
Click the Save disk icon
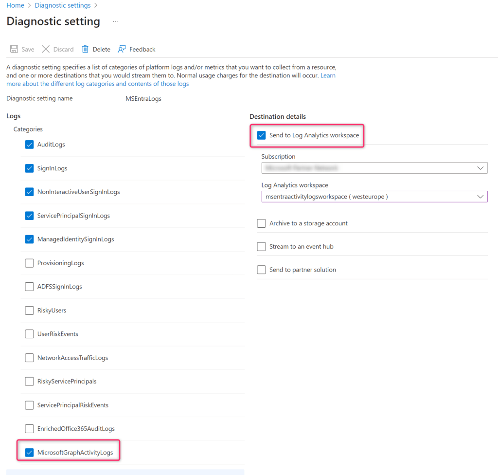click(14, 49)
